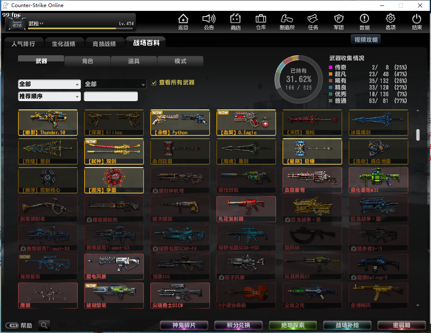This screenshot has height=333, width=431.
Task: Expand the second dark 全部 dropdown
Action: click(115, 84)
